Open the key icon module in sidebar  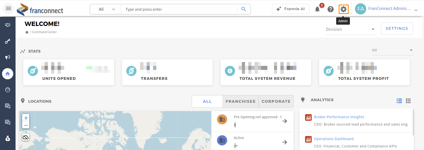point(8,41)
